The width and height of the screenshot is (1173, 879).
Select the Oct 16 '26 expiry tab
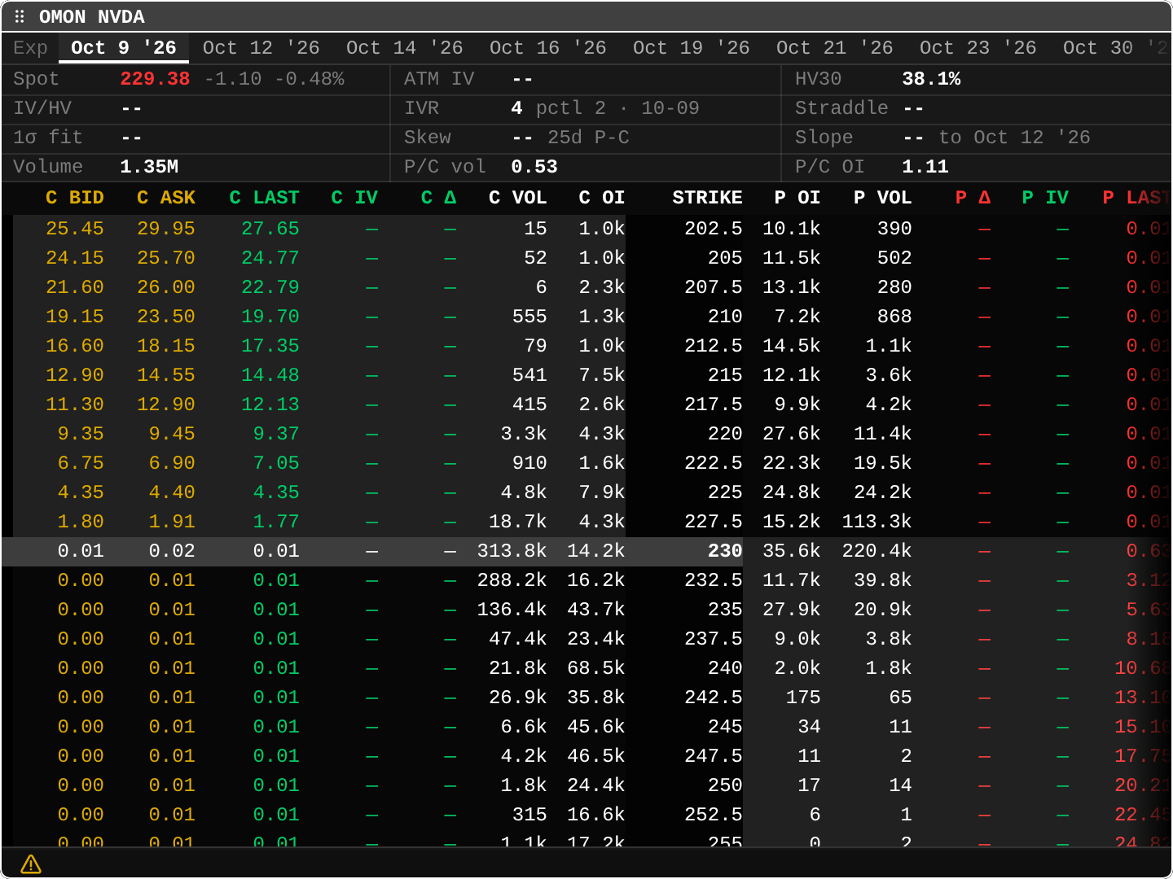(x=547, y=47)
